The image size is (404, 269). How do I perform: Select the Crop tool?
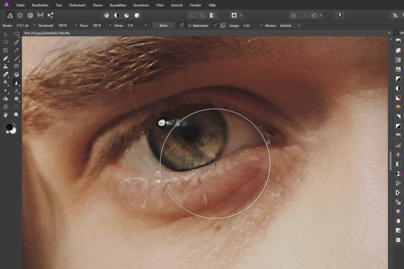point(5,50)
